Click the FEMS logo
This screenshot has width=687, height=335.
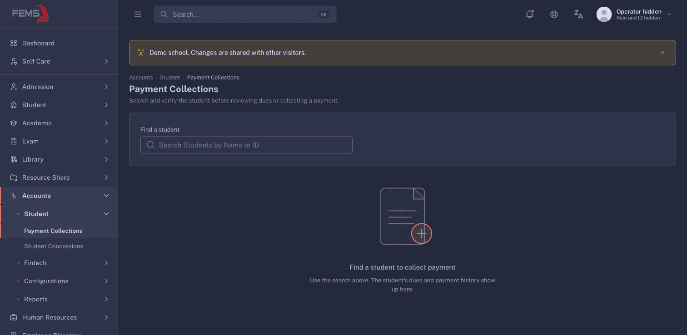coord(30,14)
